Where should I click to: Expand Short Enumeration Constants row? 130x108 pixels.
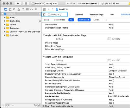click(x=44, y=106)
